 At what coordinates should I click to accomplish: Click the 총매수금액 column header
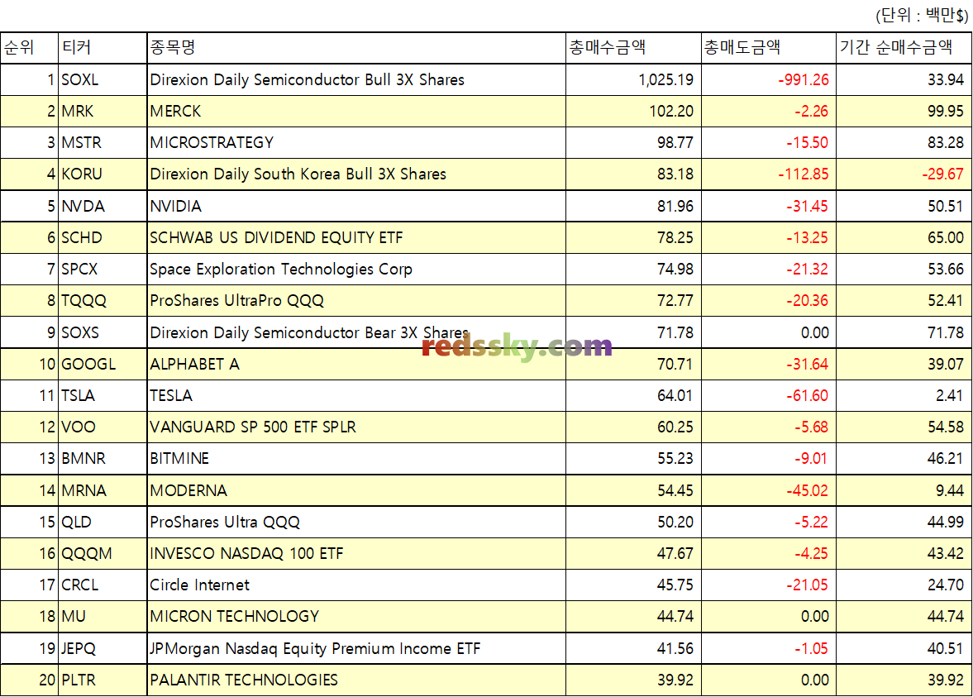point(633,48)
